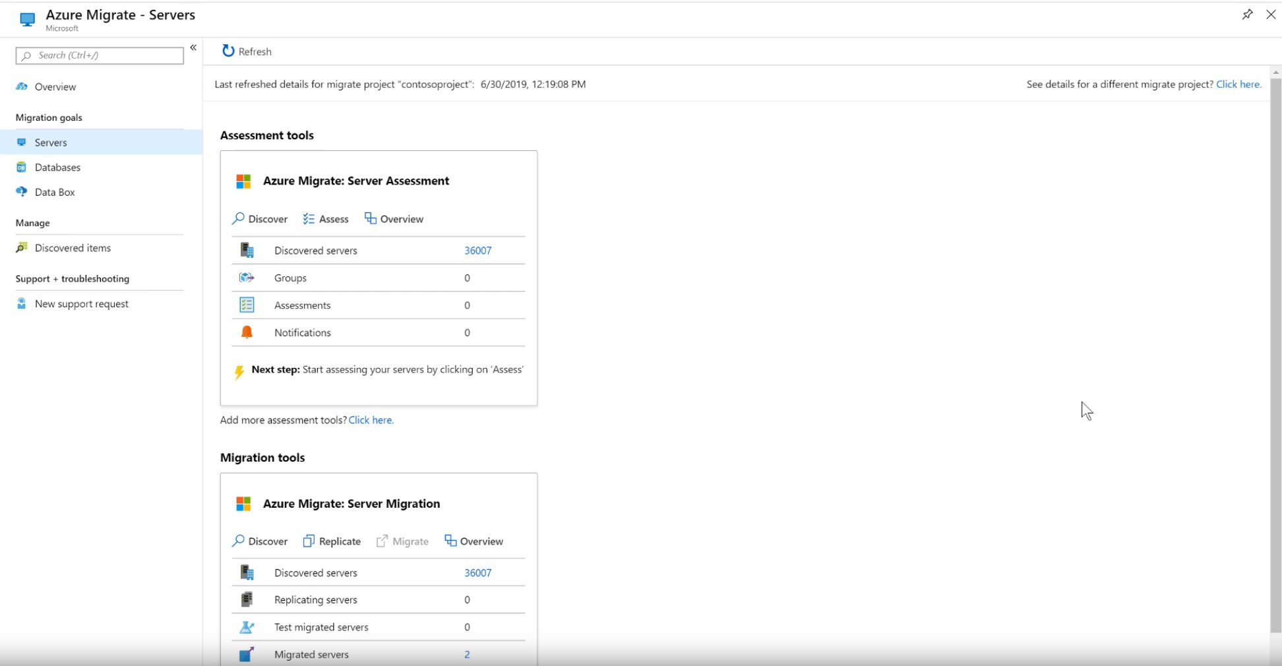Viewport: 1282px width, 666px height.
Task: Click the 36007 discovered servers count in Assessment
Action: click(x=477, y=251)
